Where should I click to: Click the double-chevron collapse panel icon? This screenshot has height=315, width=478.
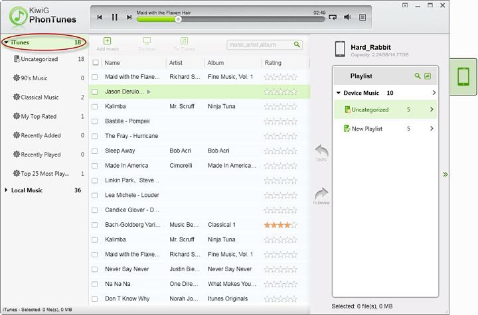[445, 174]
